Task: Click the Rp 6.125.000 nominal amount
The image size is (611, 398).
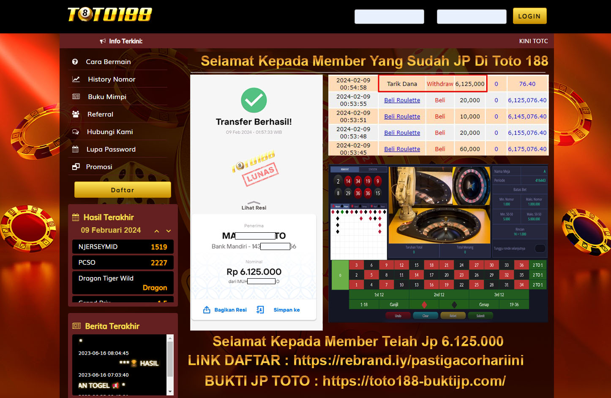Action: tap(254, 272)
